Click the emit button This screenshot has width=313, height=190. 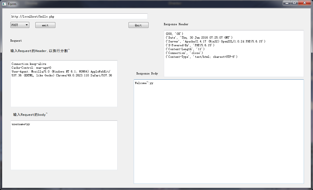[x=45, y=25]
